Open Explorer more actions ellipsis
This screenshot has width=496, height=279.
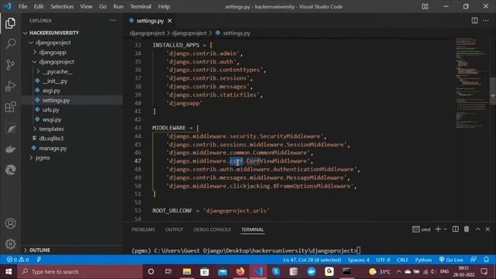112,21
